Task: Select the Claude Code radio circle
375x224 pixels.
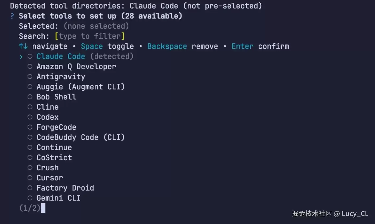Action: (30, 56)
